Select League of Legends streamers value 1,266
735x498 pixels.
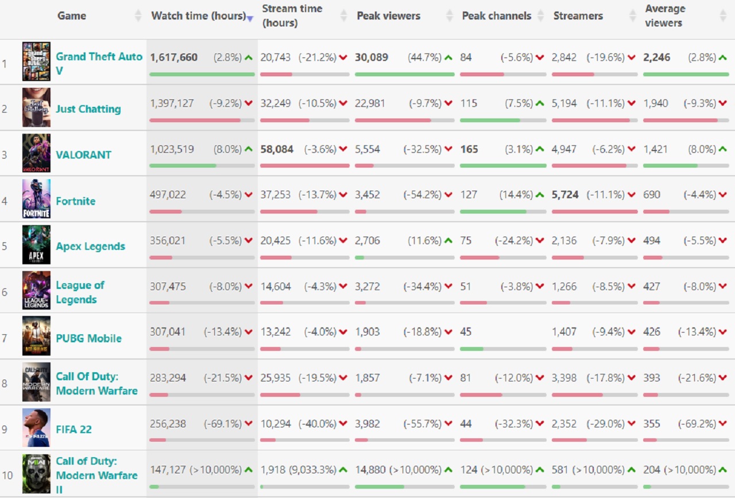pos(564,286)
